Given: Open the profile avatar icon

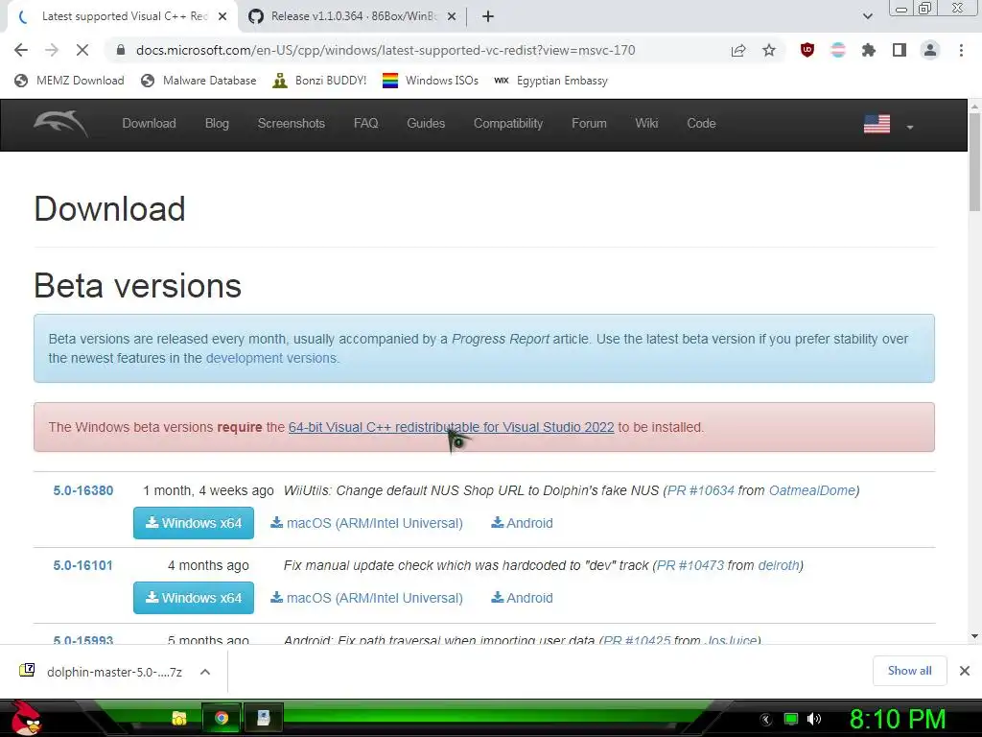Looking at the screenshot, I should click(x=930, y=50).
